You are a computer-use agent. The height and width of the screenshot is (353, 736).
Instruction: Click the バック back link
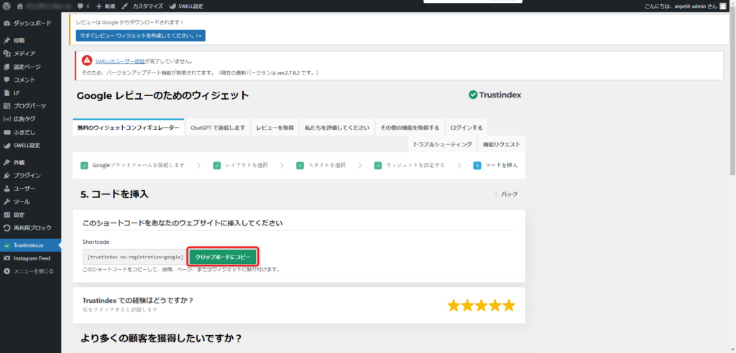point(506,194)
